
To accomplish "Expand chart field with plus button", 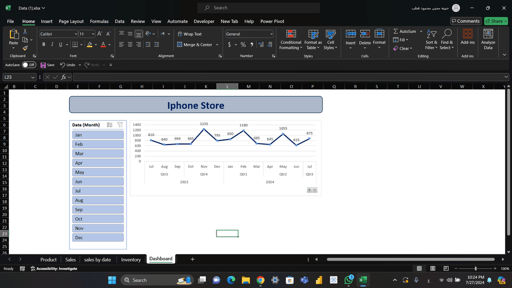I will (x=309, y=190).
